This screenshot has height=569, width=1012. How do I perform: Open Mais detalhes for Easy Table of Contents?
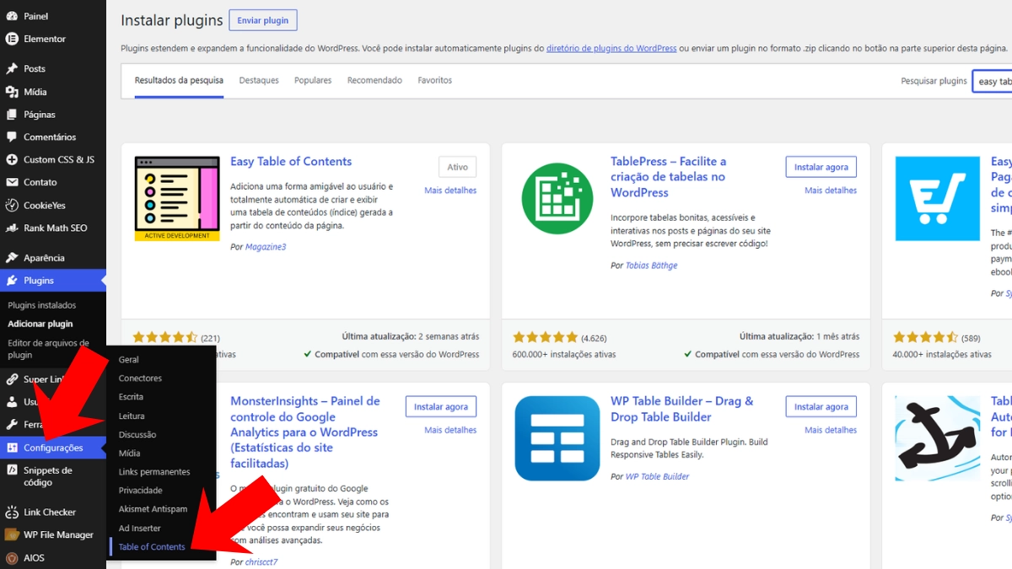click(x=450, y=191)
